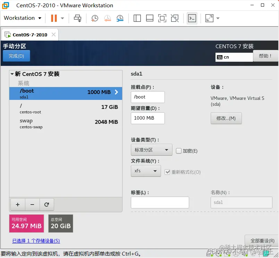Open the 已选择 1 个存储设备(S) link
Screen dimensions: 279x258
click(x=36, y=241)
